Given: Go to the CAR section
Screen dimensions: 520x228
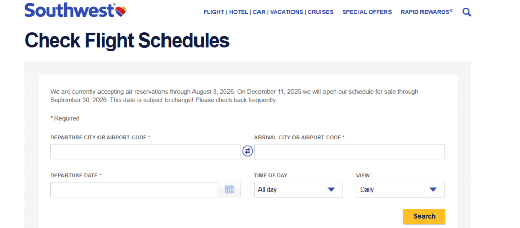Looking at the screenshot, I should 259,12.
